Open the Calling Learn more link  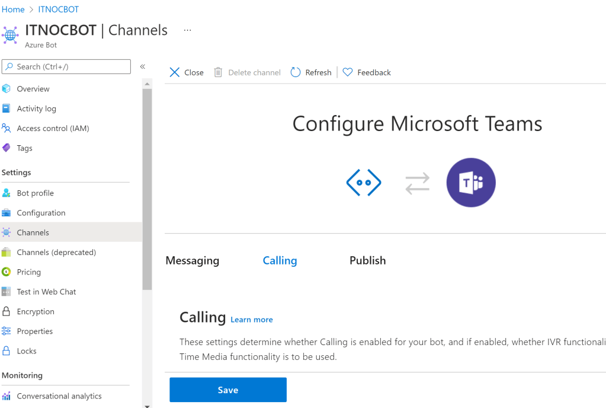tap(252, 320)
